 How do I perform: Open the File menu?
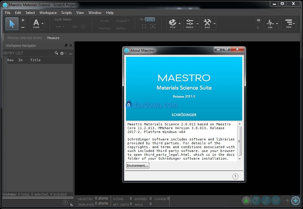coord(8,13)
